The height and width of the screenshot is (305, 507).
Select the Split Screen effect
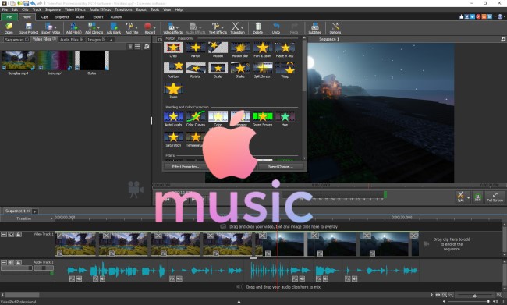pos(262,70)
